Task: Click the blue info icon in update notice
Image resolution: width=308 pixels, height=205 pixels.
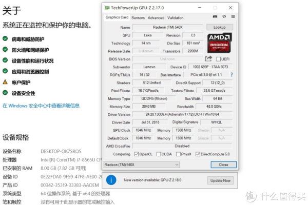Action: [111, 180]
